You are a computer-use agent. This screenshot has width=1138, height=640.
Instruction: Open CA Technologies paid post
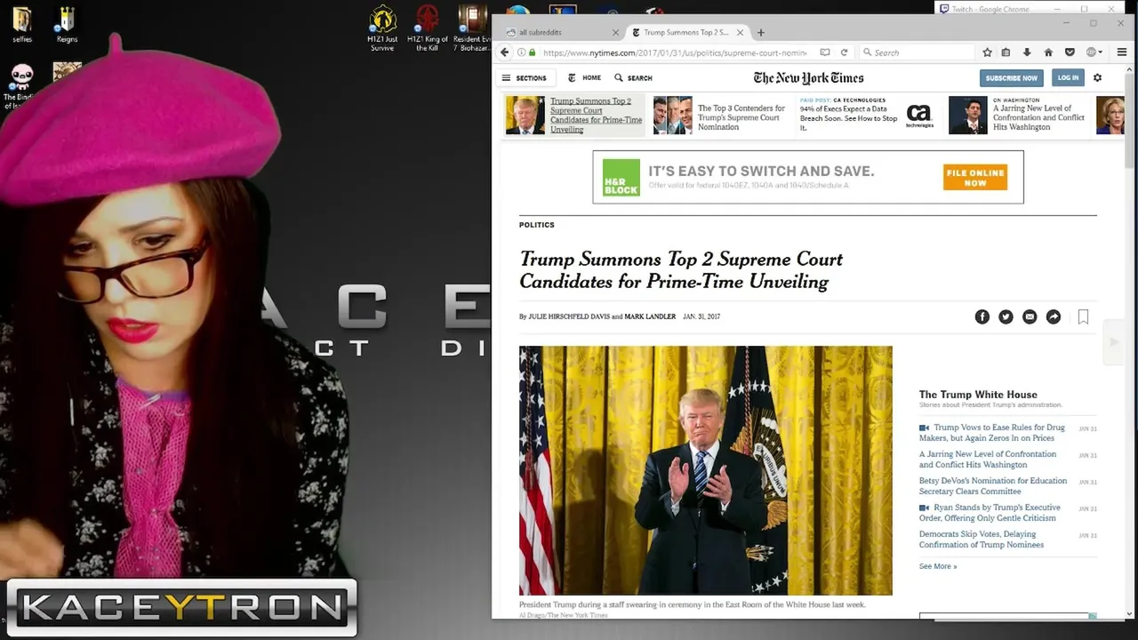click(x=867, y=116)
